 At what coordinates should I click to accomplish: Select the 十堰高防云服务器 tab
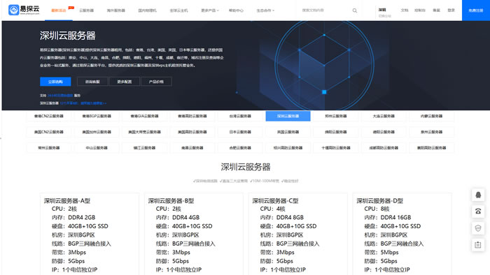(x=335, y=148)
